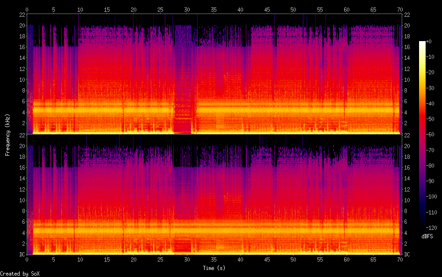The width and height of the screenshot is (442, 277).
Task: Click the dBFS color gradient bar
Action: coord(422,135)
